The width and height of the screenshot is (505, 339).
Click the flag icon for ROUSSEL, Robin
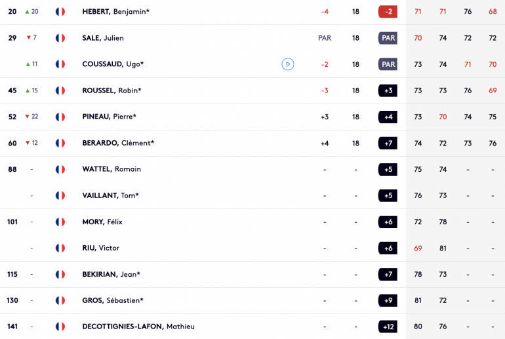click(60, 90)
